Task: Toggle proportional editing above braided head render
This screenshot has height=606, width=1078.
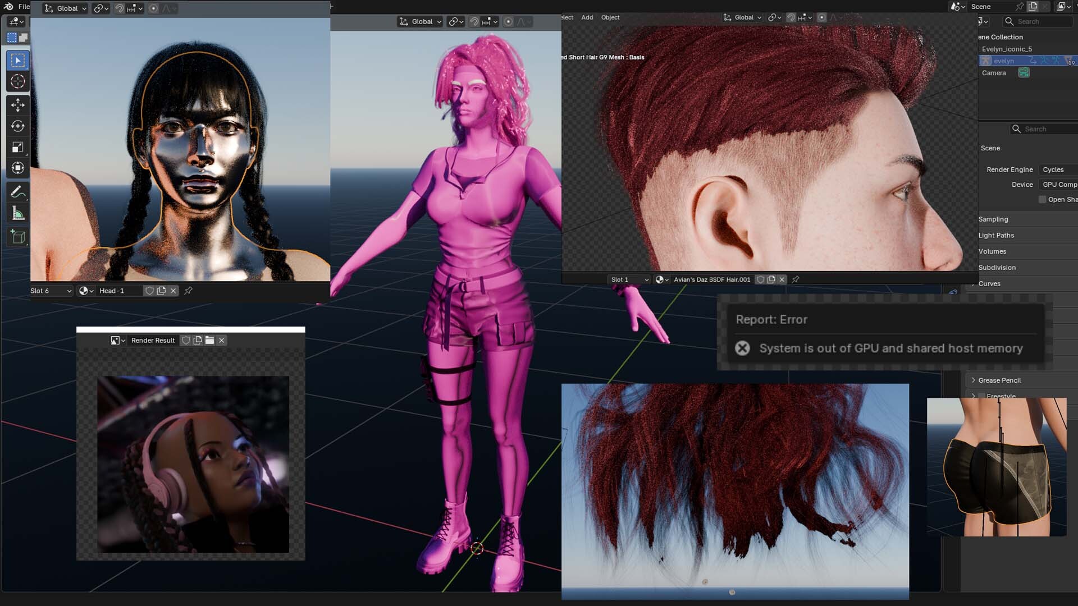Action: tap(153, 8)
